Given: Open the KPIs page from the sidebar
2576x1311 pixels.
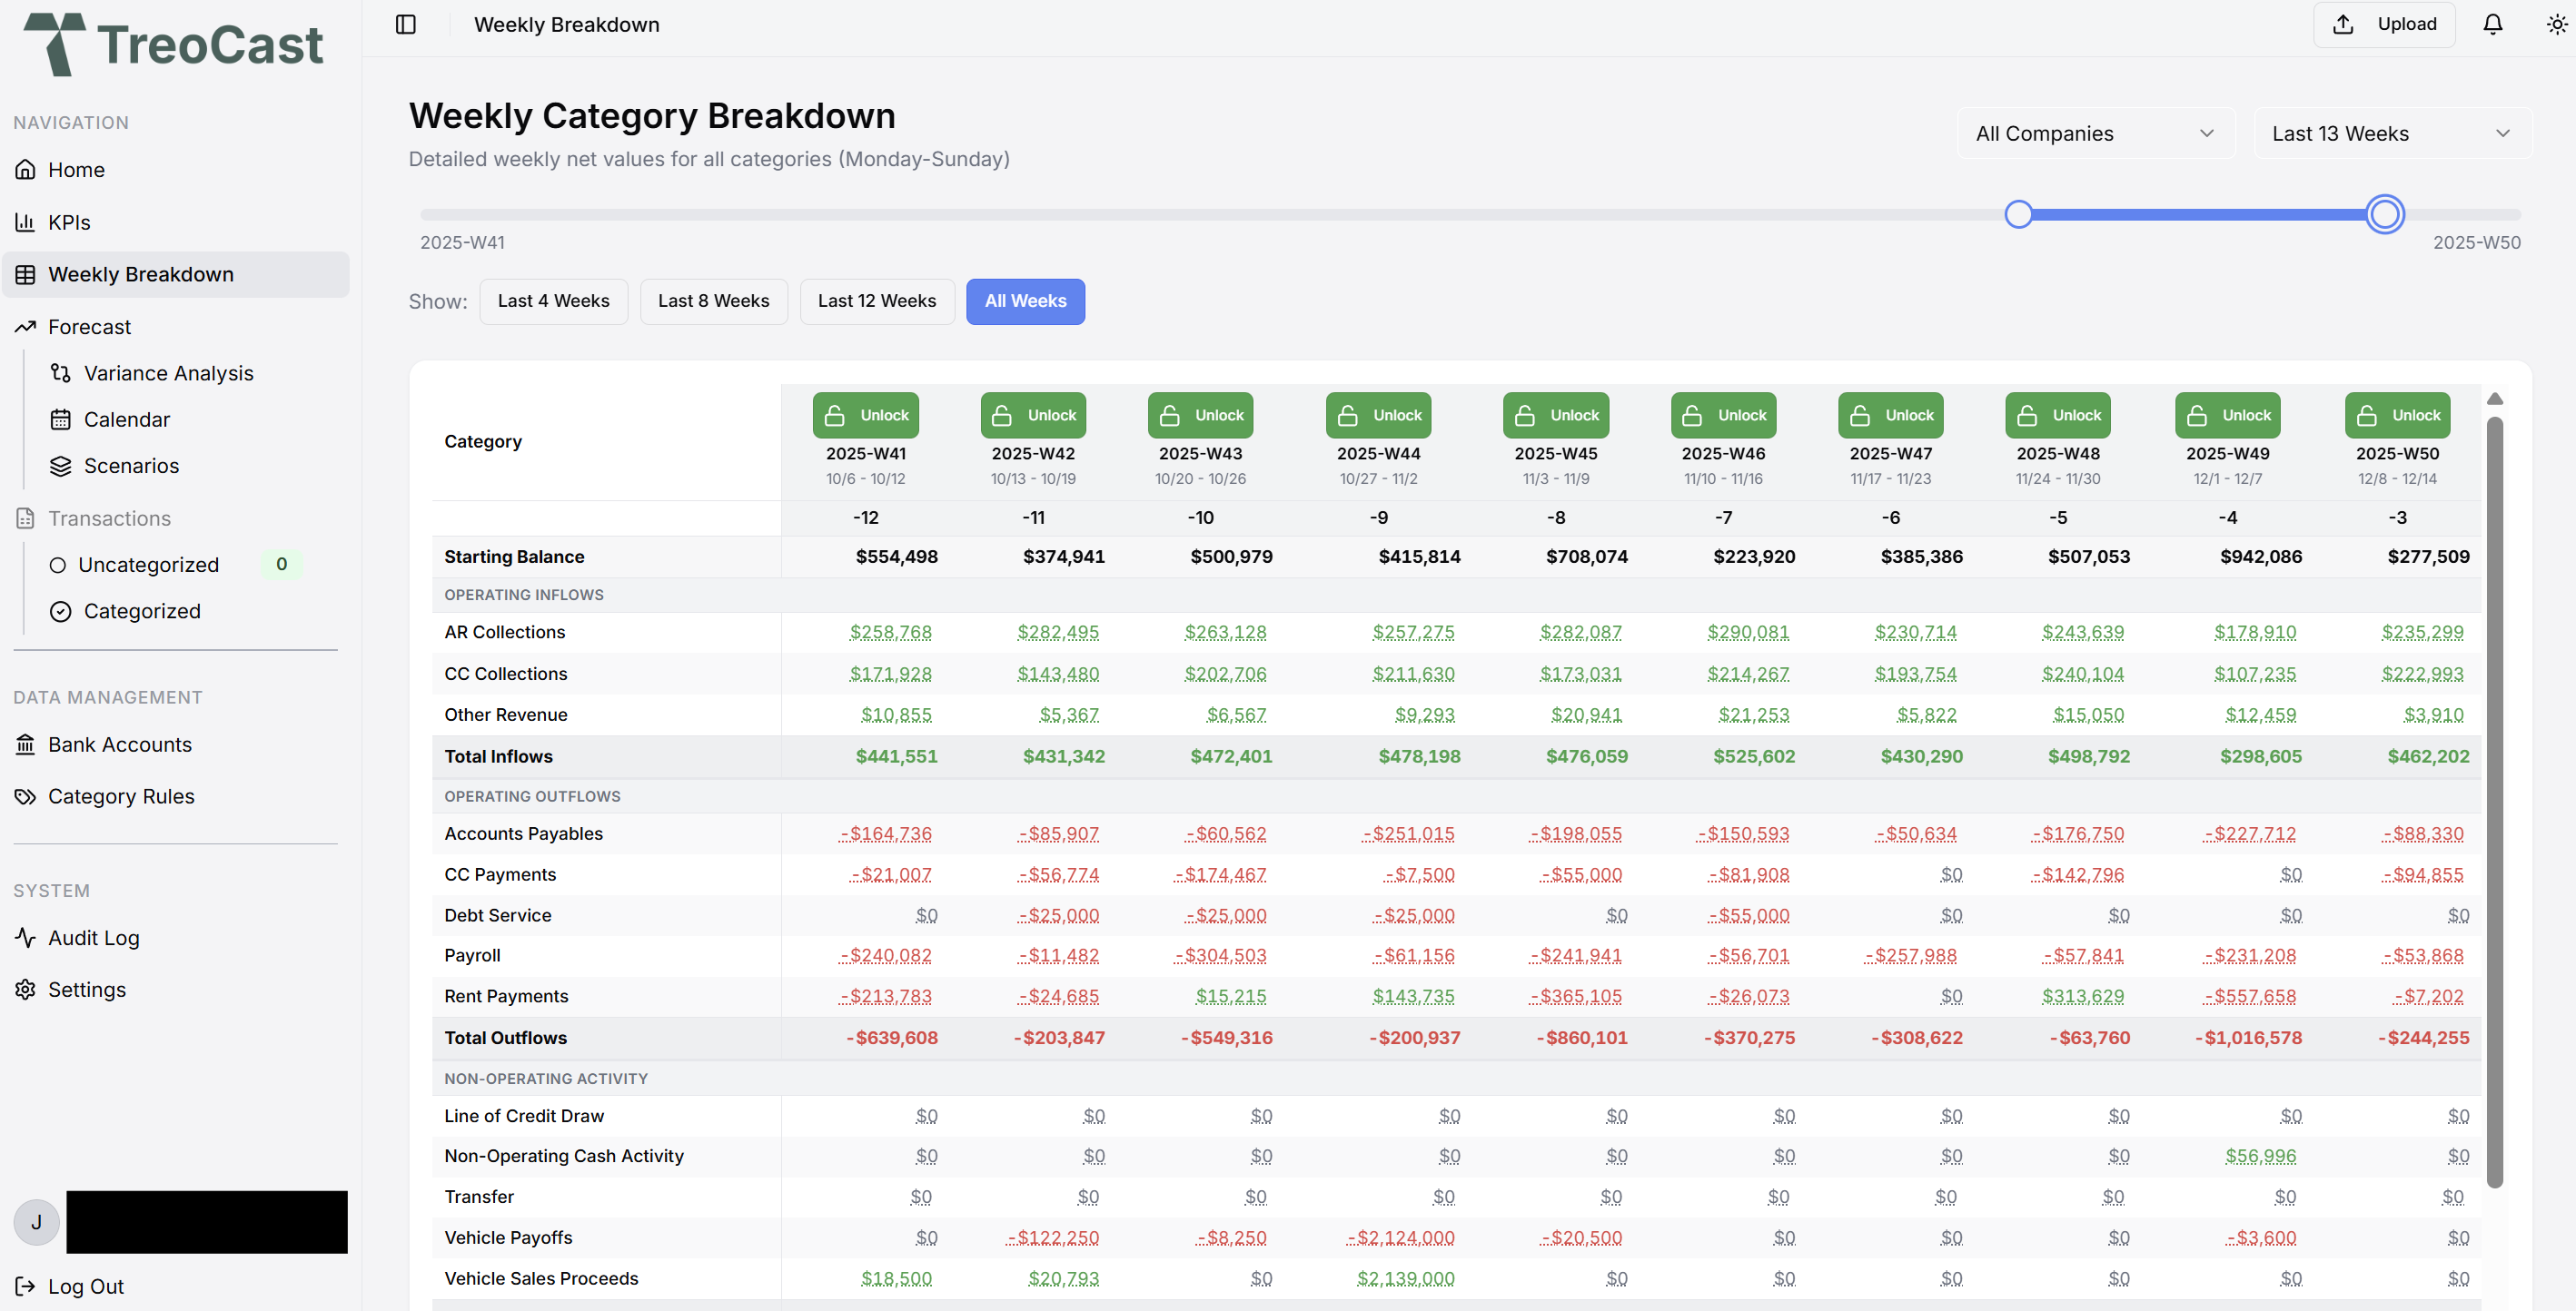Looking at the screenshot, I should click(x=69, y=221).
